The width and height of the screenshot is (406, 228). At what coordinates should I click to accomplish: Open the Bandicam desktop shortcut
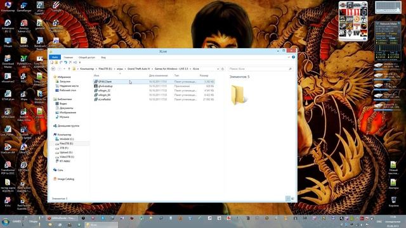[x=39, y=44]
